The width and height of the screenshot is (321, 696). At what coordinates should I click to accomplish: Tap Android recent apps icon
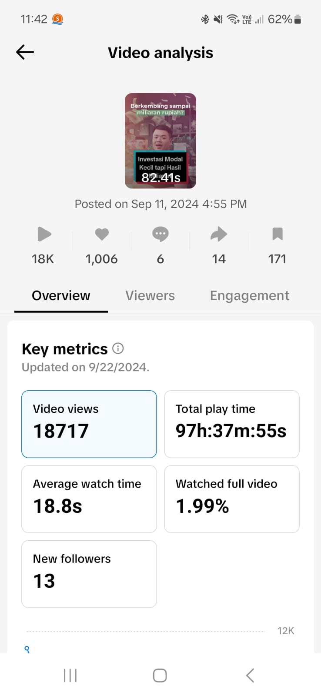point(70,676)
